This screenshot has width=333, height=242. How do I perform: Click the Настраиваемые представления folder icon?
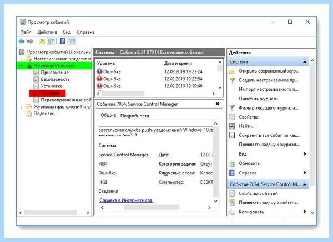coord(29,59)
